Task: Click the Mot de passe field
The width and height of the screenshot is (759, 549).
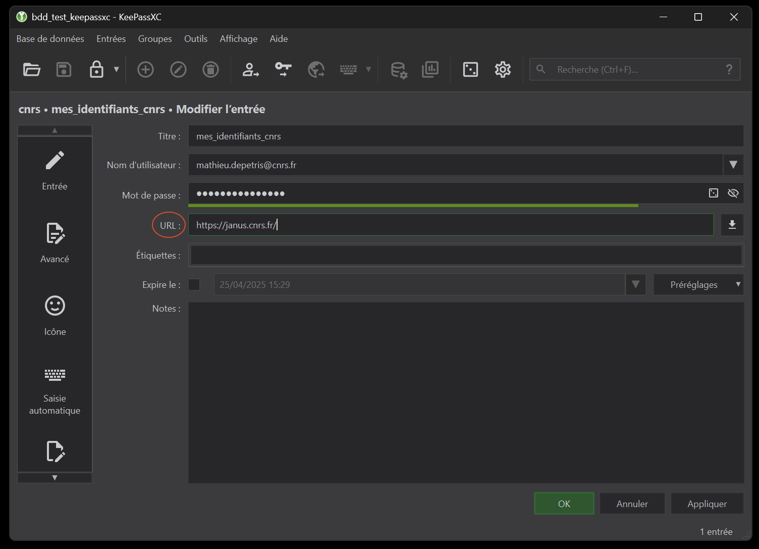Action: pyautogui.click(x=447, y=193)
